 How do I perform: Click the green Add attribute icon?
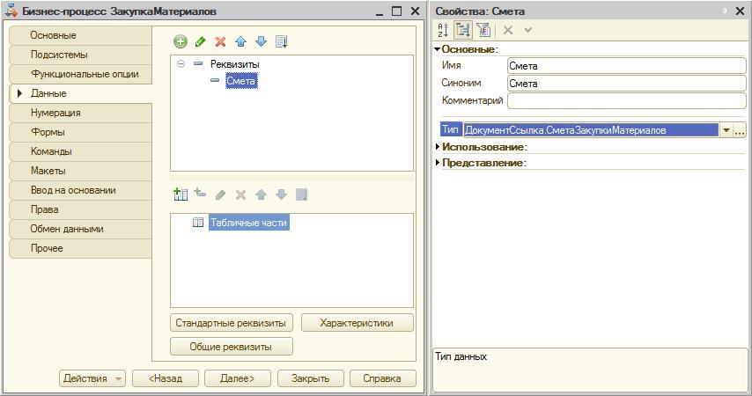point(181,41)
